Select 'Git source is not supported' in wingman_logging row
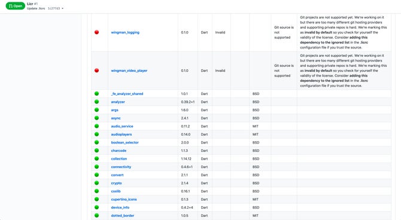The height and width of the screenshot is (220, 401). coord(284,32)
